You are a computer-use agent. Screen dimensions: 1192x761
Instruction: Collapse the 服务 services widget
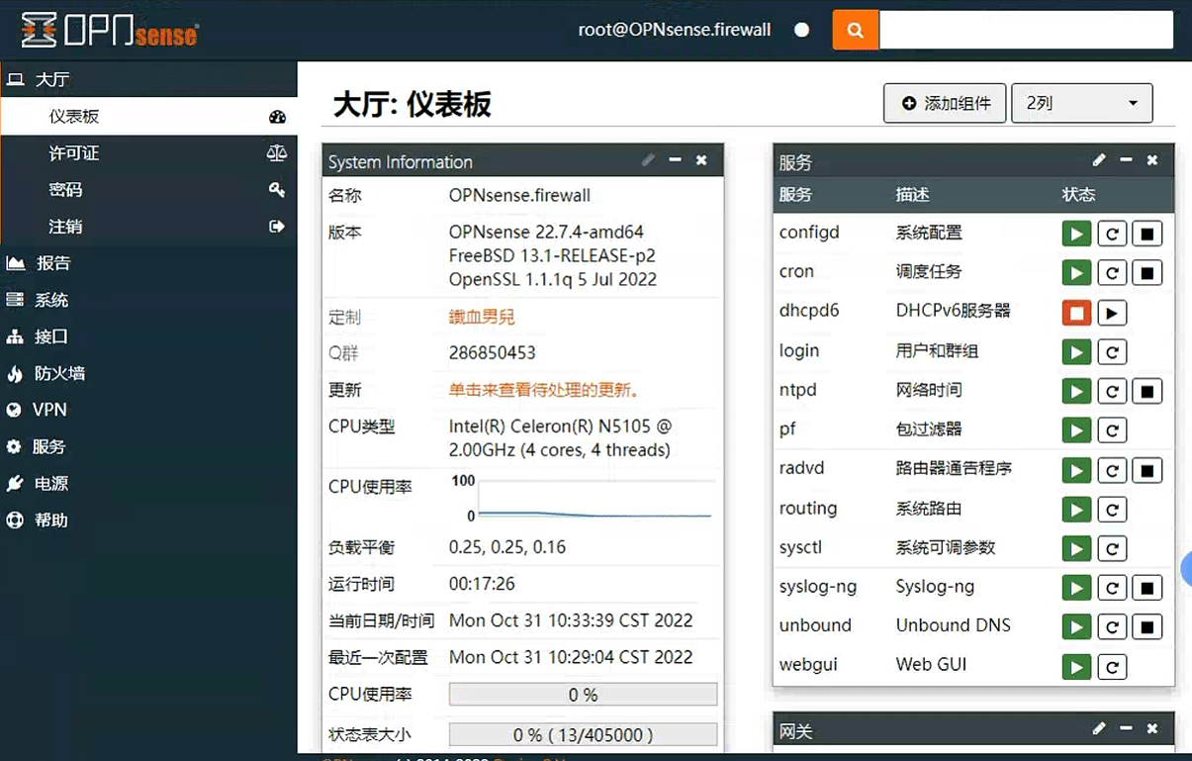[1126, 160]
